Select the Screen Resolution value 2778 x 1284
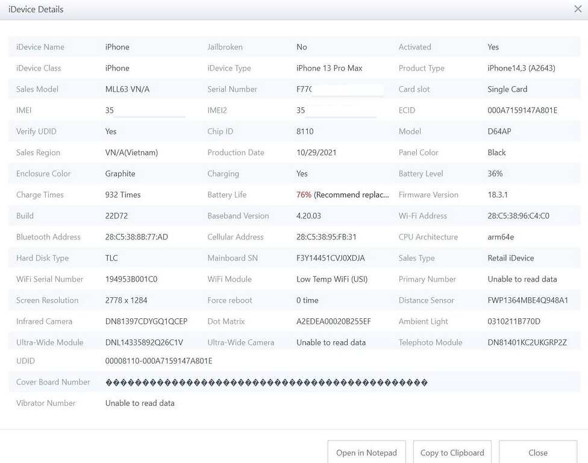 point(126,300)
